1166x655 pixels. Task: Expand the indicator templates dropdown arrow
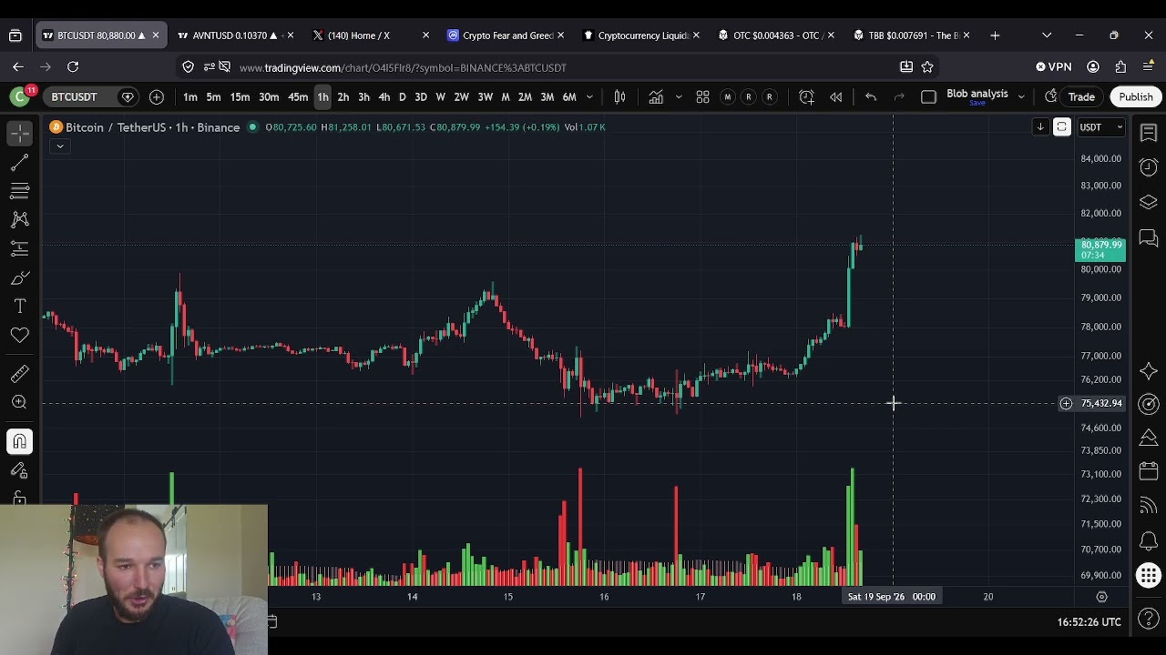tap(678, 96)
